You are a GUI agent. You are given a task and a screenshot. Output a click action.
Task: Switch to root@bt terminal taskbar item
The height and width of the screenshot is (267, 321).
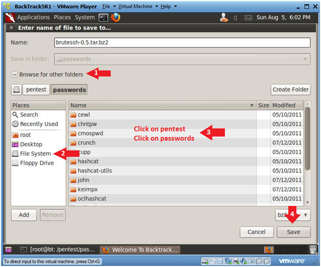point(58,250)
